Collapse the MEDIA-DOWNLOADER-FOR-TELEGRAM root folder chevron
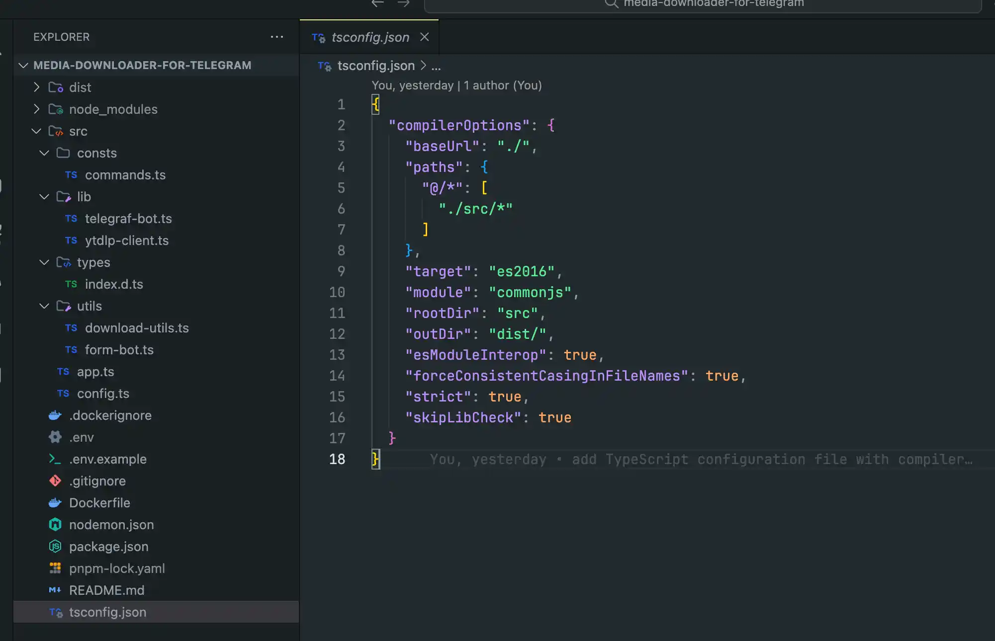Screen dimensions: 995x641 point(23,65)
